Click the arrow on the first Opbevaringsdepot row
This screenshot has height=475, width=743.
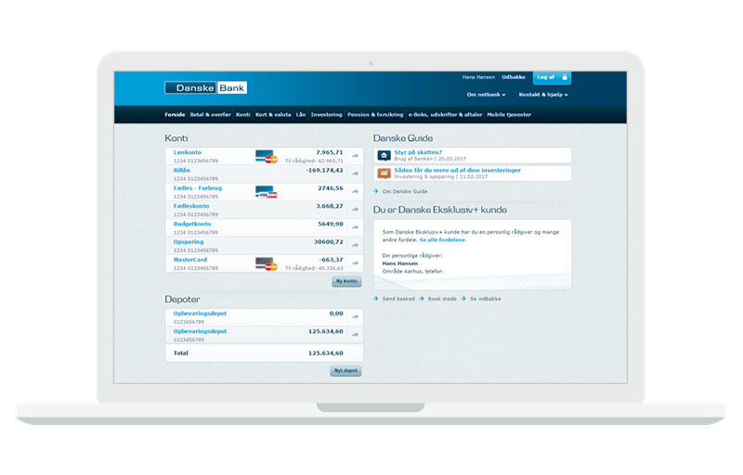click(355, 317)
